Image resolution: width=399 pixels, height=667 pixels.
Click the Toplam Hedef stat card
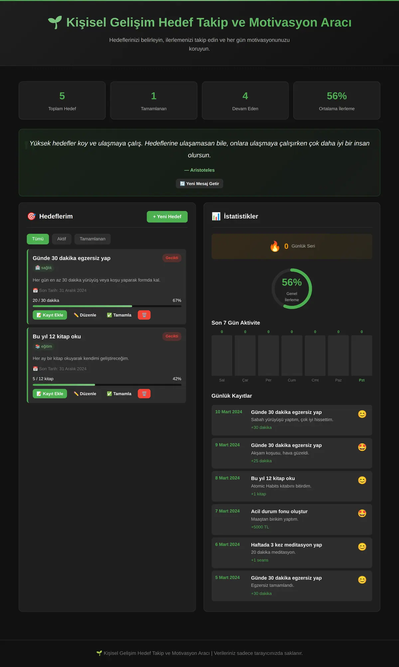pos(62,101)
